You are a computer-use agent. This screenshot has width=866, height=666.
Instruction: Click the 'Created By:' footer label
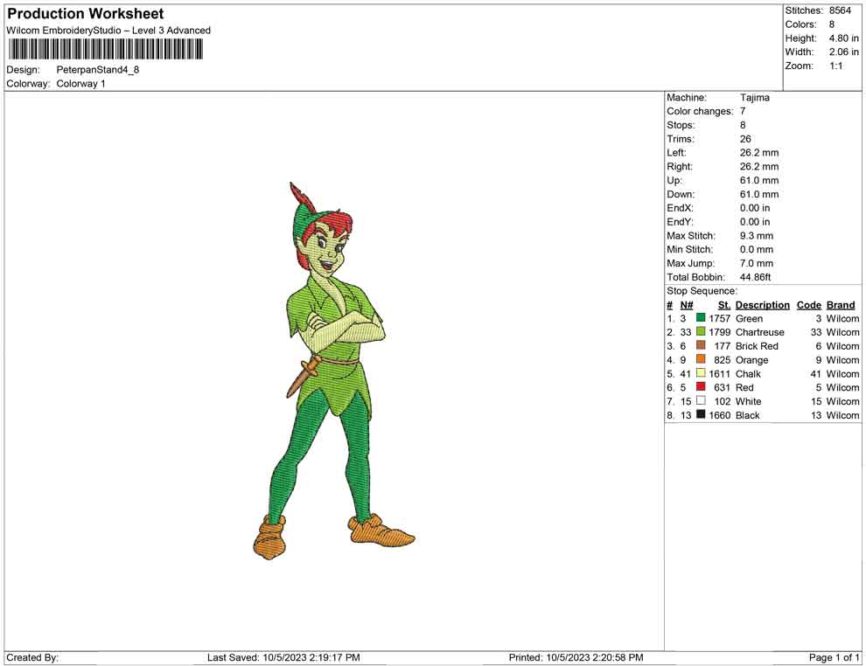coord(32,657)
